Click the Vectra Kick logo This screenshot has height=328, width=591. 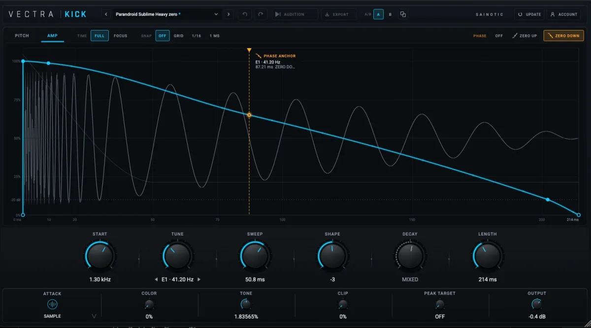pyautogui.click(x=47, y=14)
